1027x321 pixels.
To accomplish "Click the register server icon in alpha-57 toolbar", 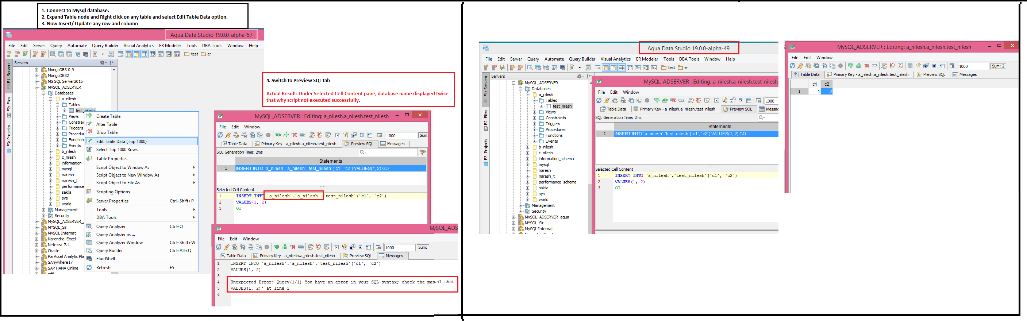I will tap(9, 54).
